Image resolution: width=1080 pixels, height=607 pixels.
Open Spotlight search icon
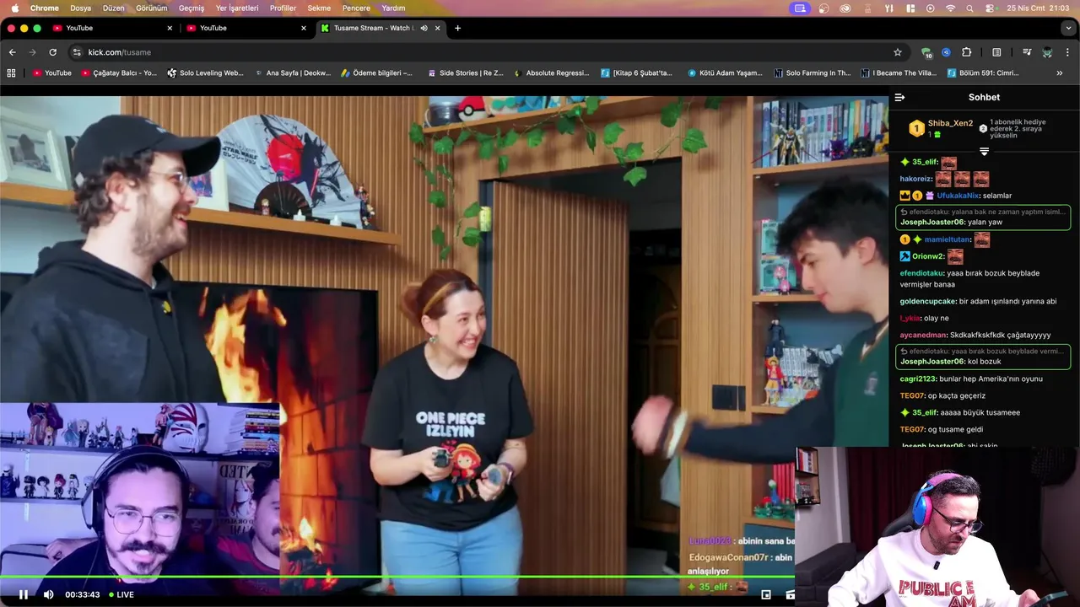(x=970, y=8)
